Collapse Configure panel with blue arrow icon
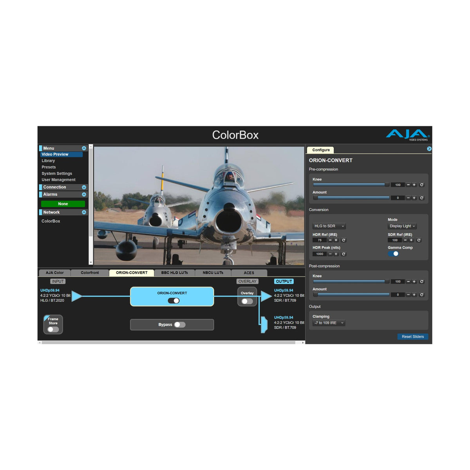 pyautogui.click(x=429, y=149)
